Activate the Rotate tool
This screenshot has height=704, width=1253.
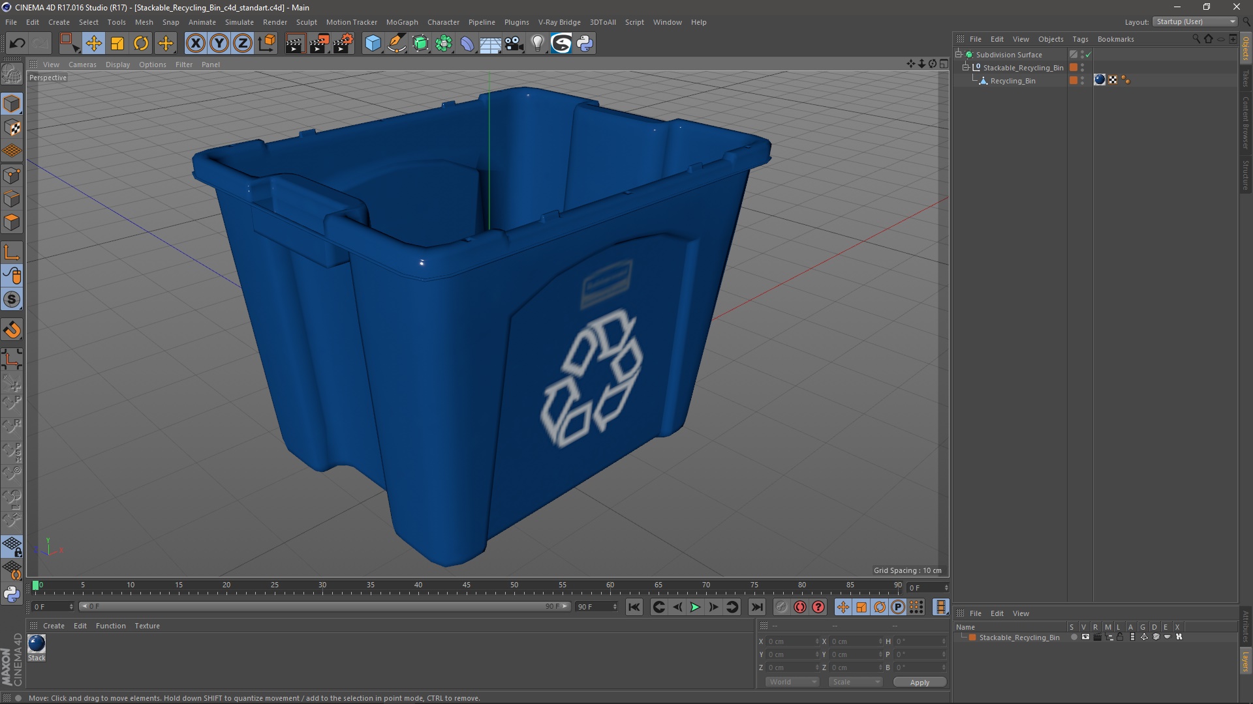pyautogui.click(x=141, y=44)
